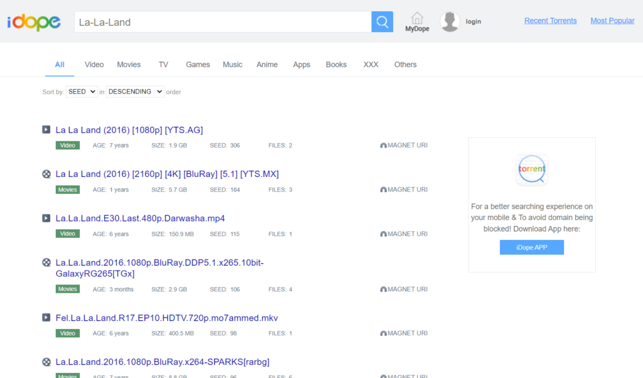
Task: Click MAGNET URI text for the mo7ammed.mkv torrent
Action: pos(408,333)
